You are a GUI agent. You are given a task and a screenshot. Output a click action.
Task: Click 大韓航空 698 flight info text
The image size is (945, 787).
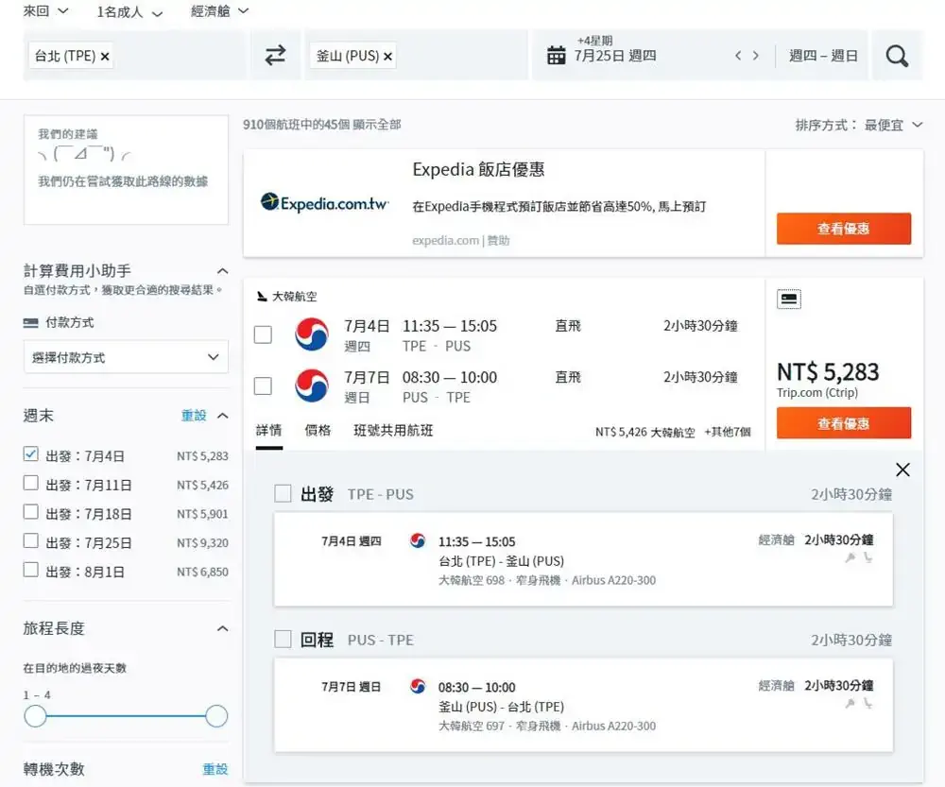[x=546, y=580]
